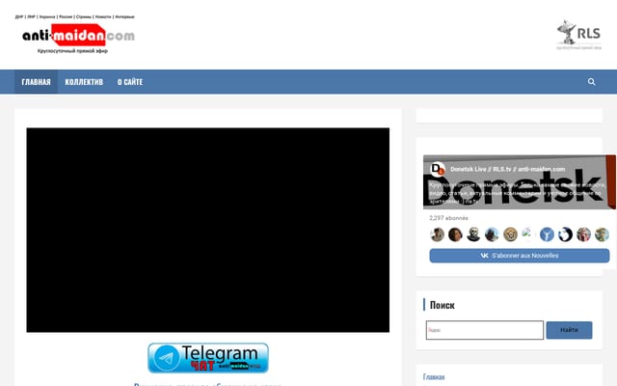The width and height of the screenshot is (617, 386).
Task: Click the broken-image subscriber avatar
Action: click(x=526, y=233)
